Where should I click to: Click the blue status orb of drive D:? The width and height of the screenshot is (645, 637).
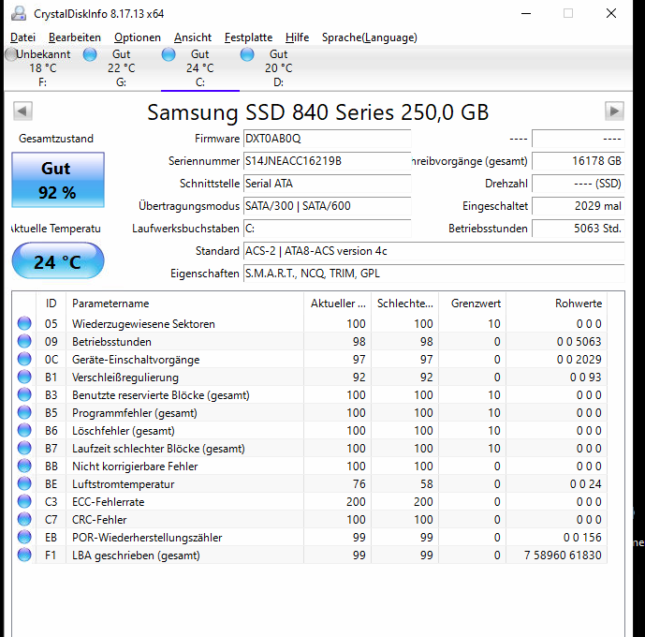pos(247,54)
